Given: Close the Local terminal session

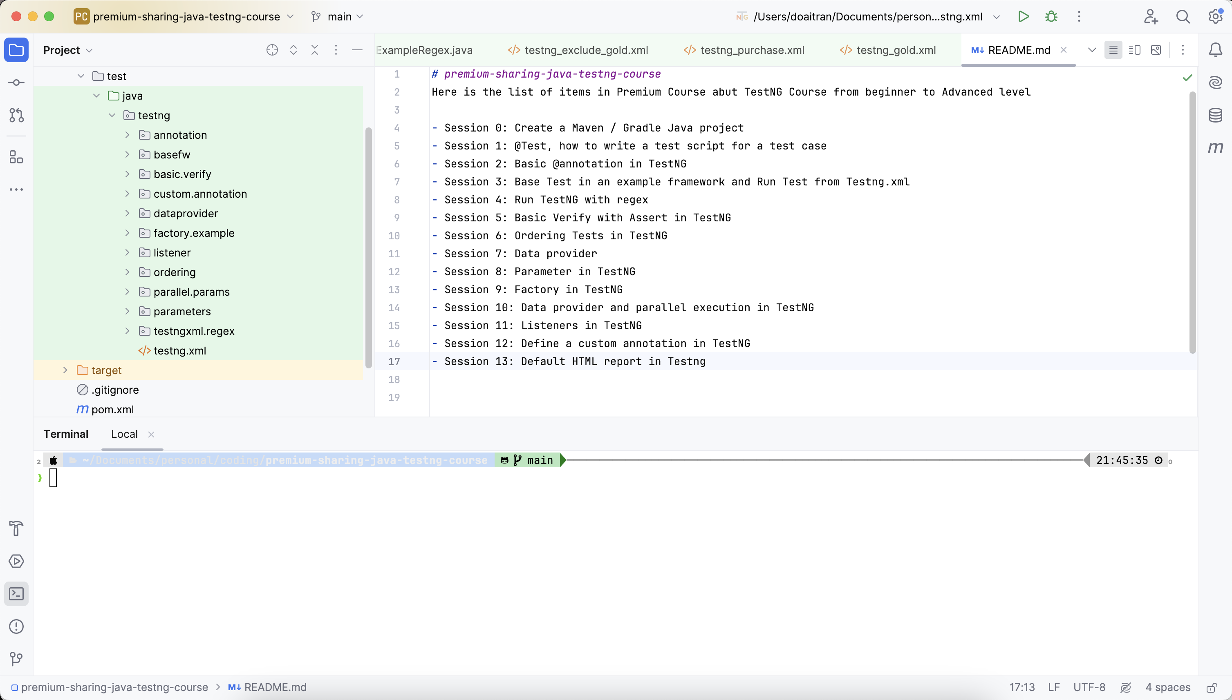Looking at the screenshot, I should coord(151,435).
